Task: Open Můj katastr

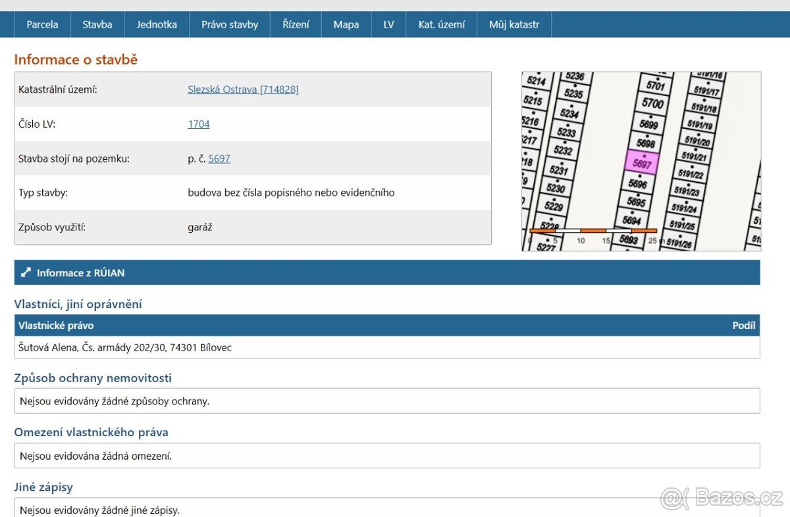Action: coord(513,24)
